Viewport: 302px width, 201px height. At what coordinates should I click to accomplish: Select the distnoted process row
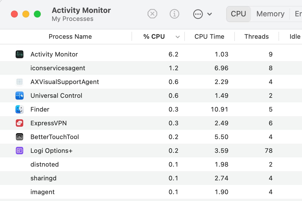(x=151, y=165)
